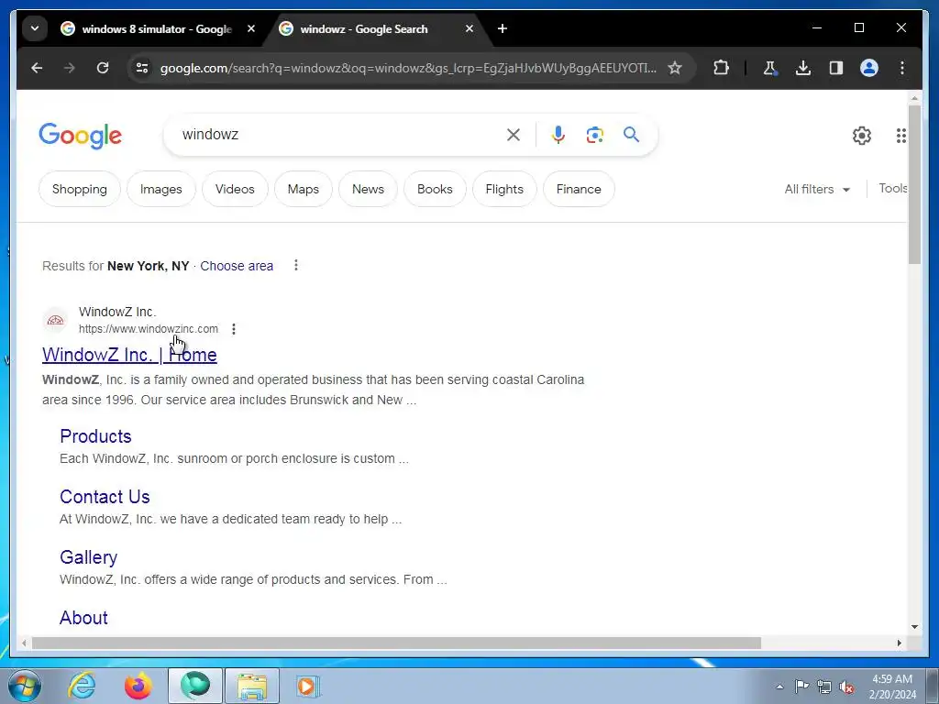
Task: Bookmark this page with the star icon
Action: point(675,68)
